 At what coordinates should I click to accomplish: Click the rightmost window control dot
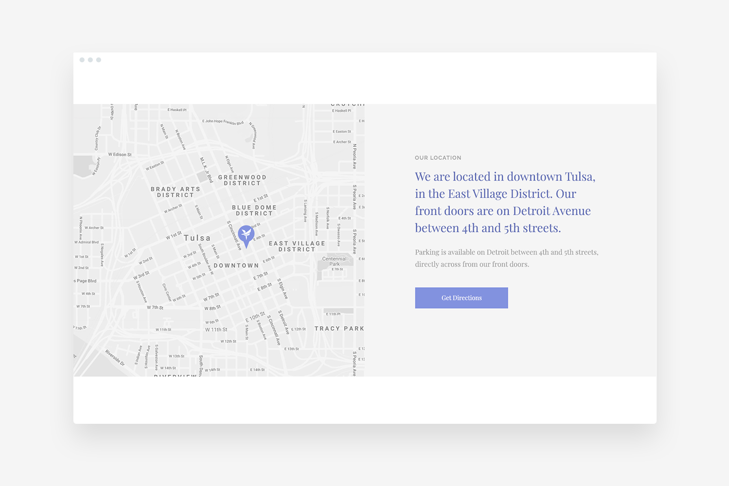point(99,60)
